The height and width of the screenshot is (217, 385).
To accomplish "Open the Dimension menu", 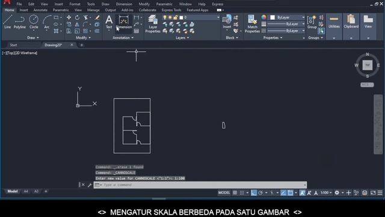I will [x=124, y=4].
